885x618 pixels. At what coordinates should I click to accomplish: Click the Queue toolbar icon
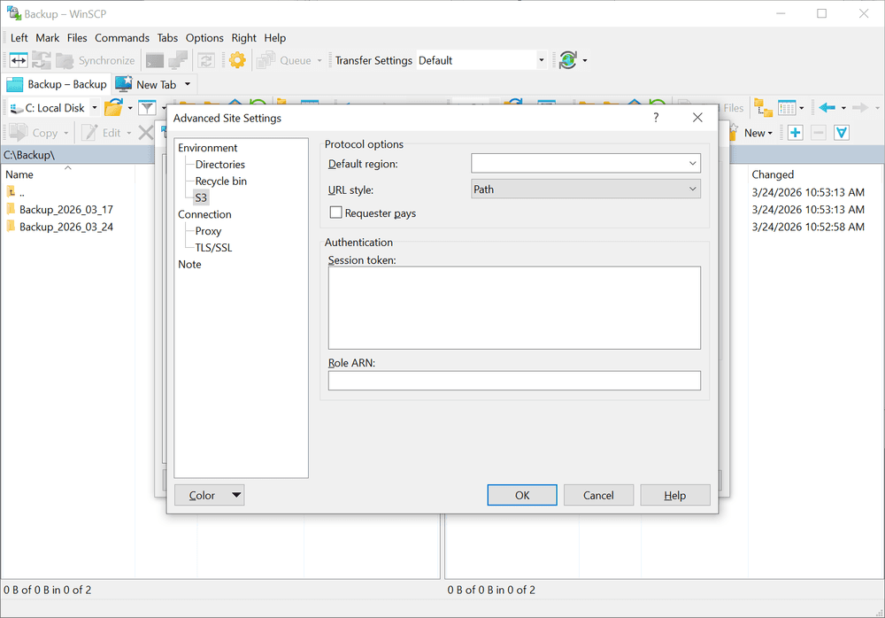(265, 60)
